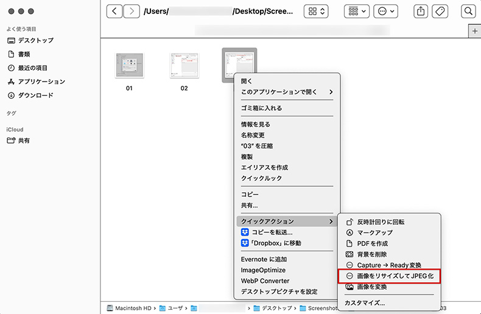
Task: Choose WebP Converter menu entry
Action: pos(287,281)
